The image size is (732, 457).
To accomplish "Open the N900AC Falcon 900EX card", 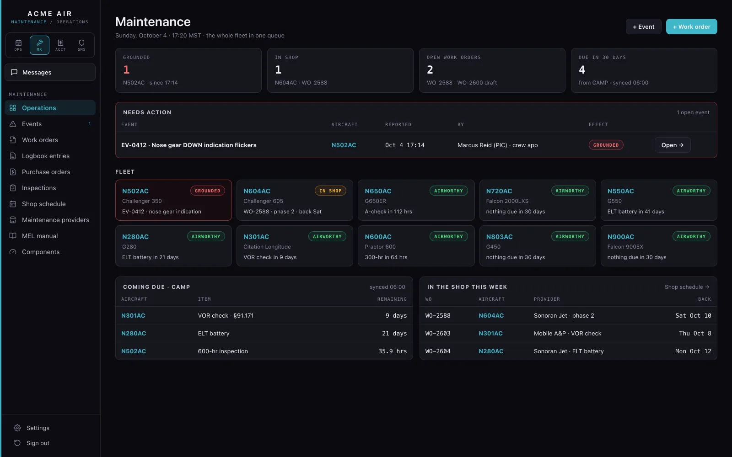I will coord(659,246).
